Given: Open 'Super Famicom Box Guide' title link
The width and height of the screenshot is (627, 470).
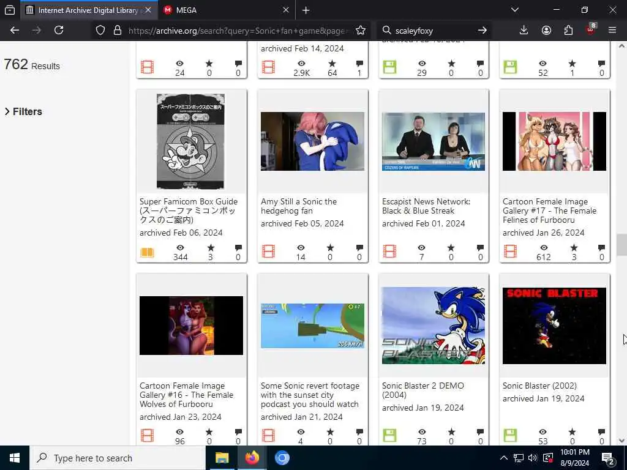Looking at the screenshot, I should point(189,211).
